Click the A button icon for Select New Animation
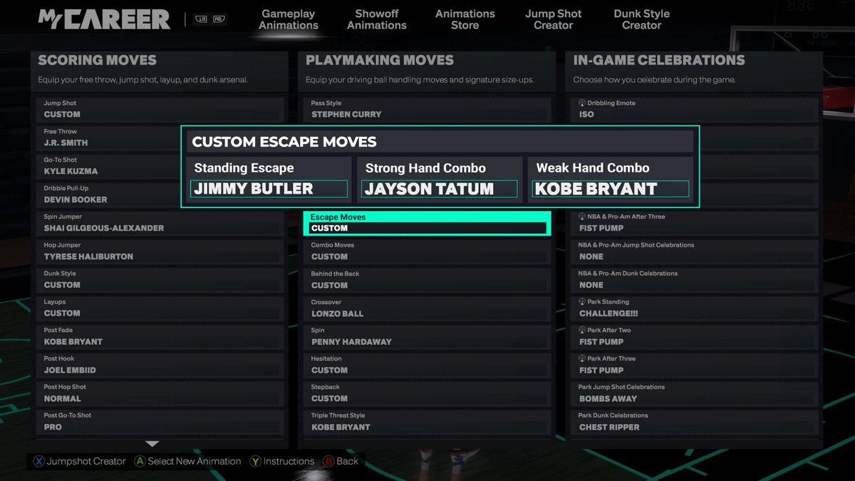 click(x=140, y=462)
